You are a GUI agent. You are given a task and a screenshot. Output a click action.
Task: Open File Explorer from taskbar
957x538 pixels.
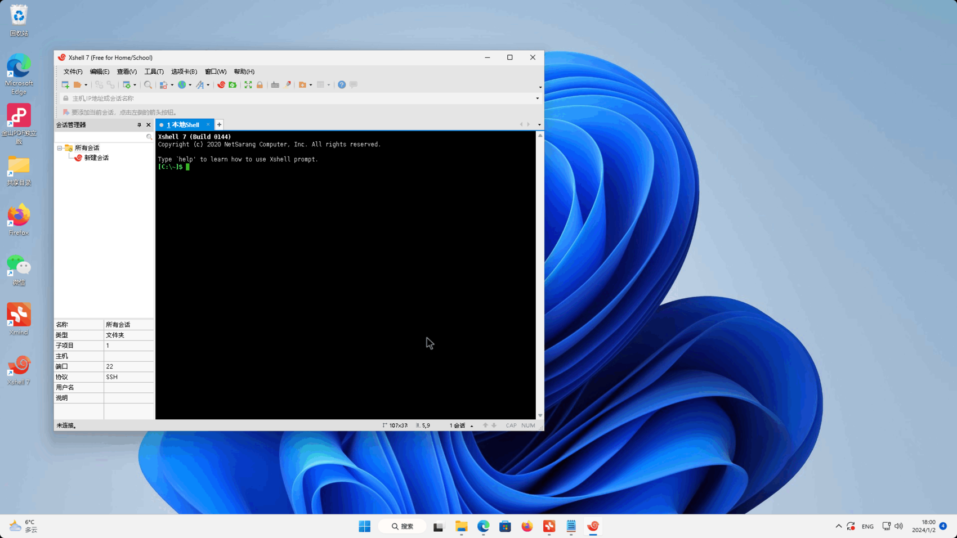tap(462, 526)
